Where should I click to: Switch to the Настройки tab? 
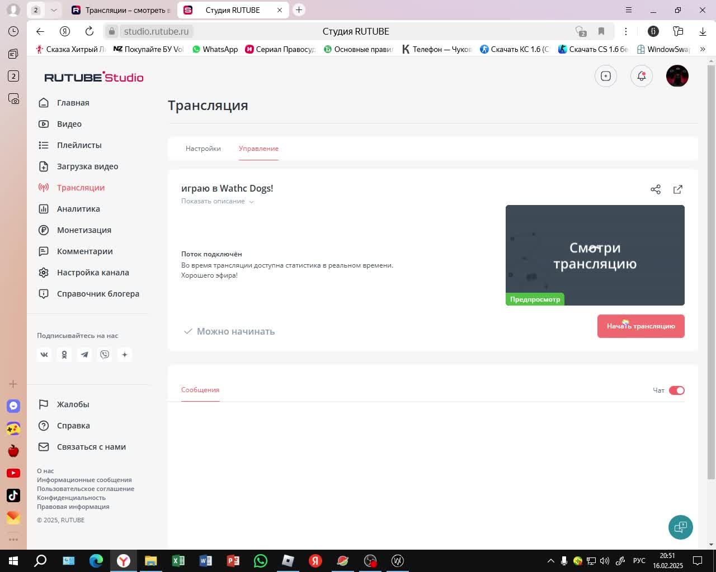tap(203, 149)
